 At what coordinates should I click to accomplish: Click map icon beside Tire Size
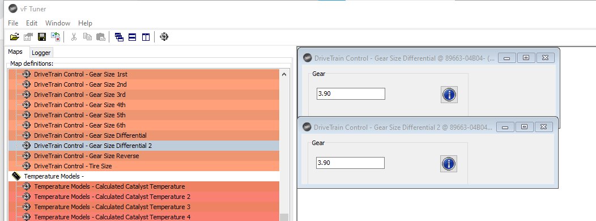point(26,166)
